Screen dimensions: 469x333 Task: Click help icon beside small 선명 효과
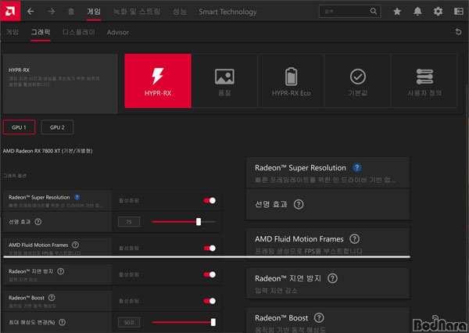point(38,222)
